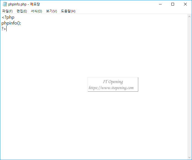Open the 서식(O) menu

(x=36, y=11)
